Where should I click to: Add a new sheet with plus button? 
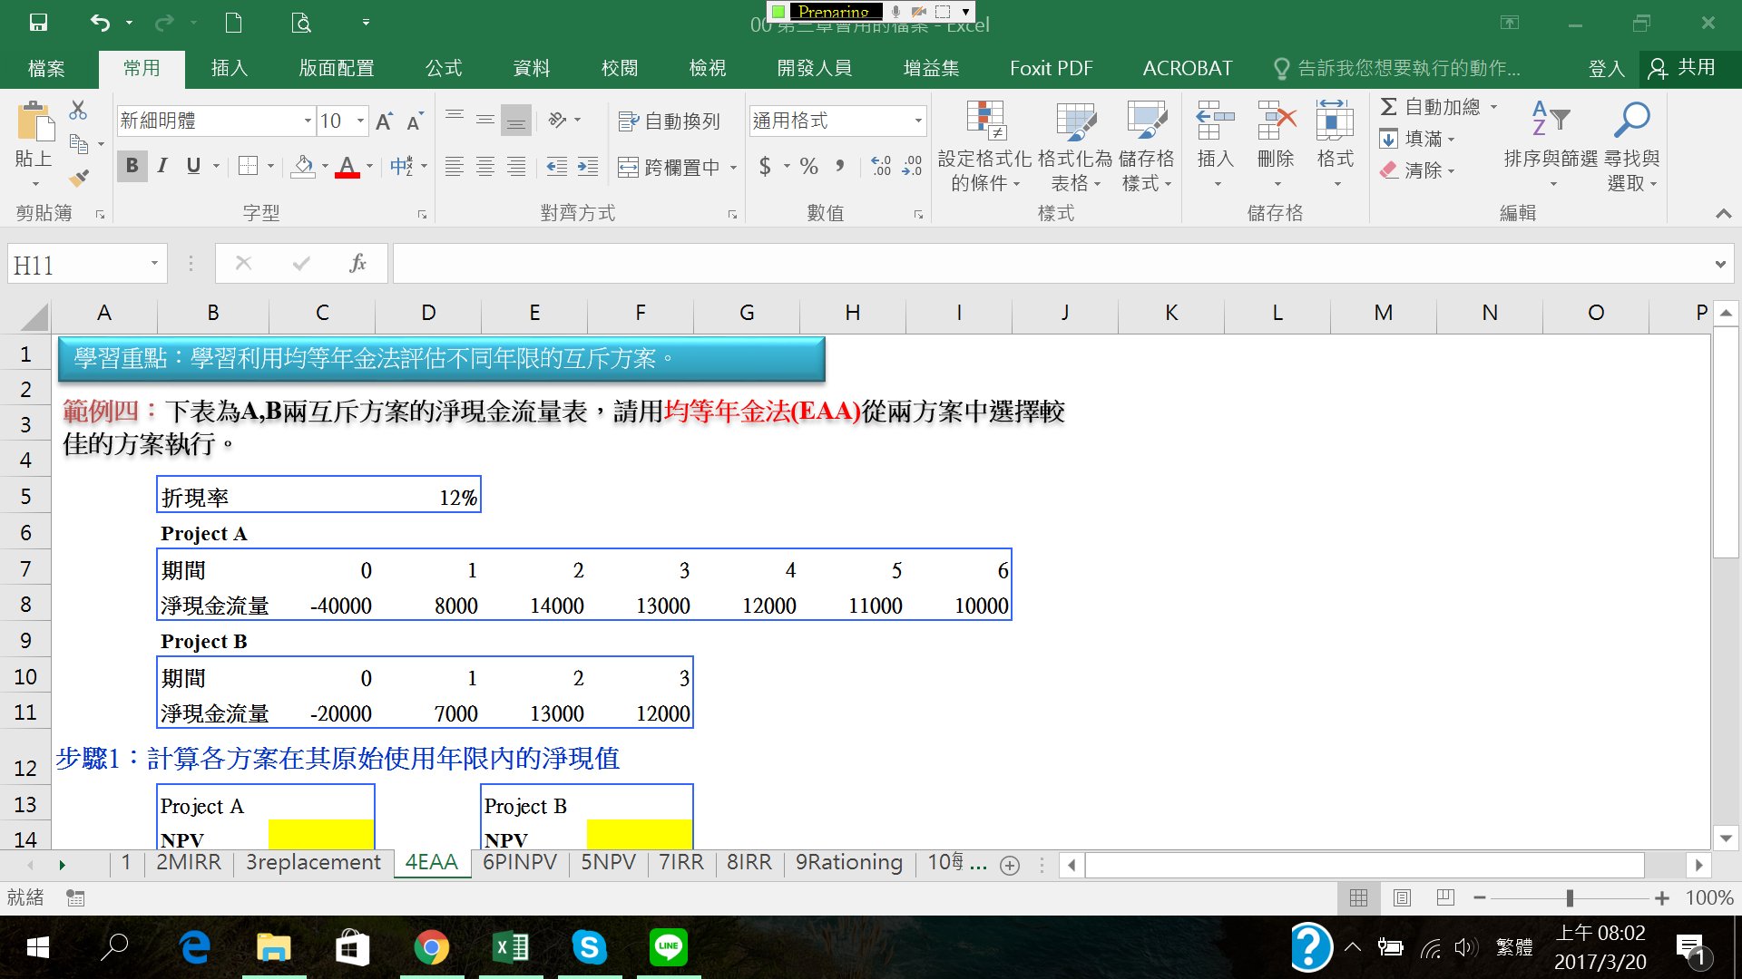[x=1009, y=865]
